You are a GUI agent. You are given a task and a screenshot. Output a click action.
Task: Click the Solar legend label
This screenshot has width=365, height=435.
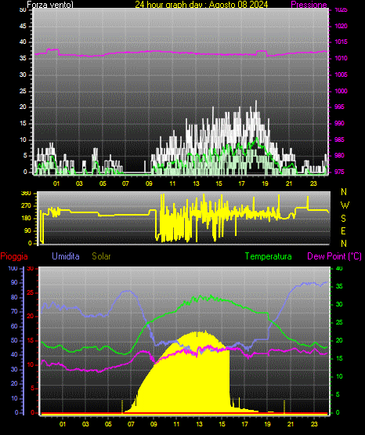point(101,256)
